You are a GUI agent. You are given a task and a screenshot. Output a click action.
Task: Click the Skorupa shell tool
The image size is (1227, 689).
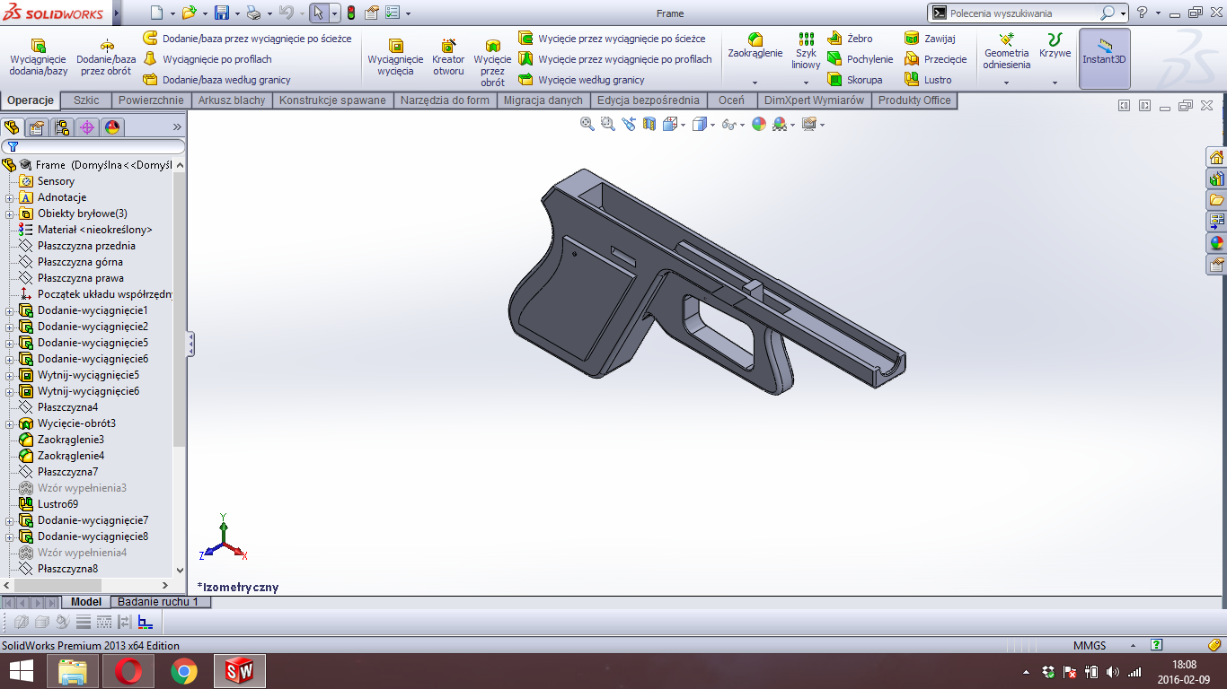[853, 80]
